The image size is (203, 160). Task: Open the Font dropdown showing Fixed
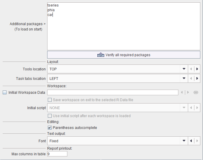click(x=184, y=141)
